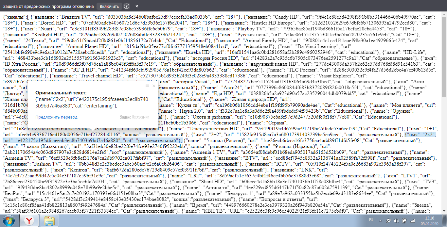The image size is (447, 227).
Task: Switch the RU input language indicator
Action: (372, 220)
